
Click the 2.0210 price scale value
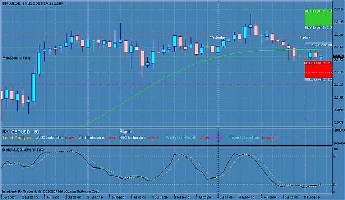pyautogui.click(x=339, y=9)
